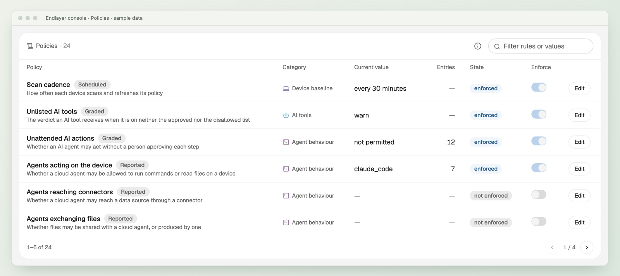Click the Graded badge on Unlisted AI tools
The height and width of the screenshot is (276, 620).
[x=95, y=111]
